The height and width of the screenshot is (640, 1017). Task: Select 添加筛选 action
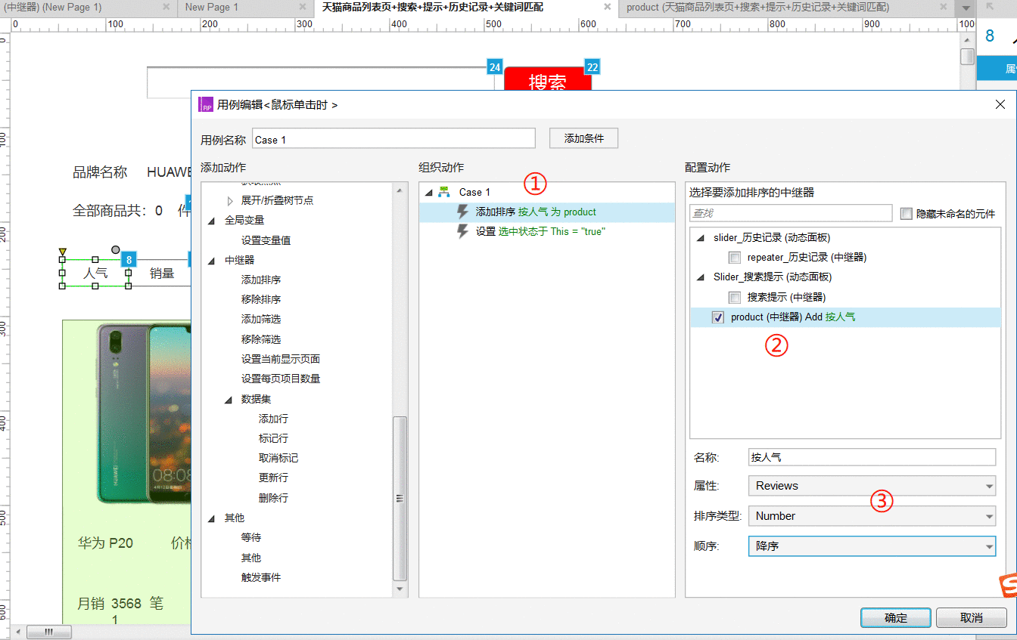pos(261,319)
